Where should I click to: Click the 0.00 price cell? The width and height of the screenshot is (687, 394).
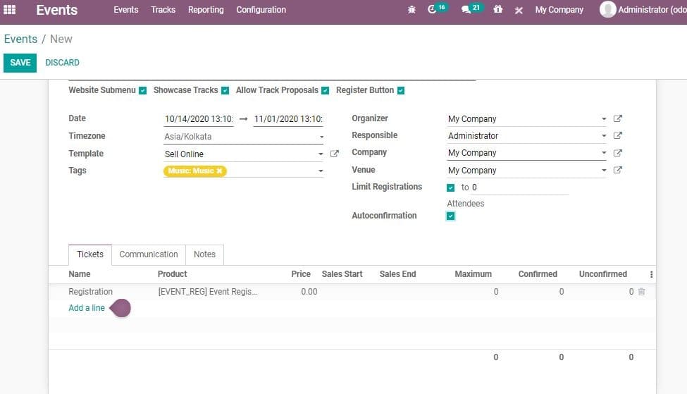point(309,292)
